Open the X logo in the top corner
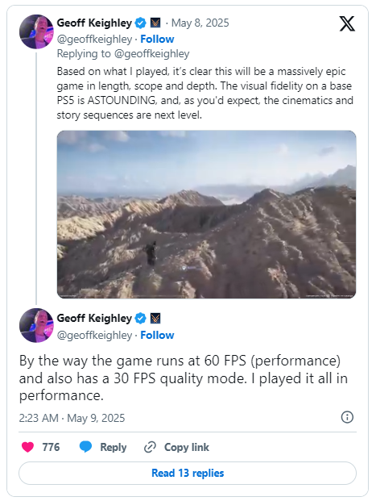This screenshot has width=376, height=501. click(347, 24)
